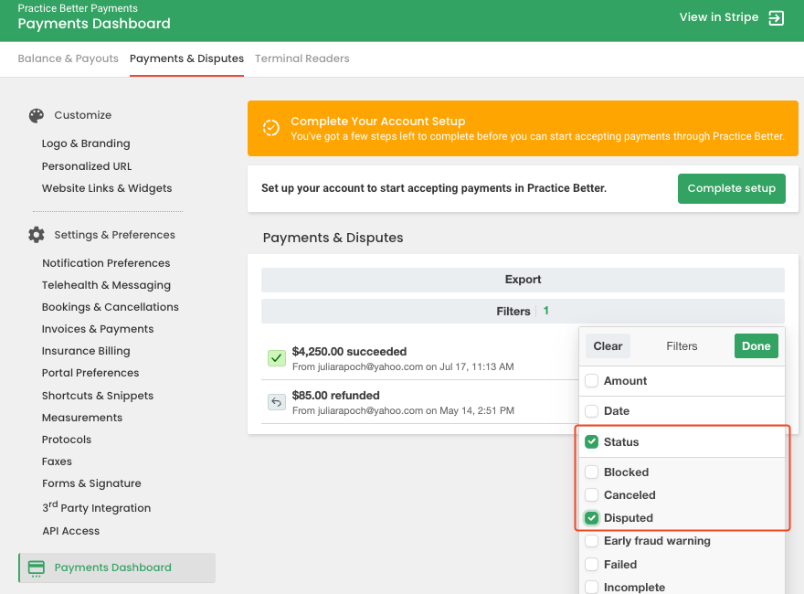Click the View in Stripe exit icon

(776, 18)
